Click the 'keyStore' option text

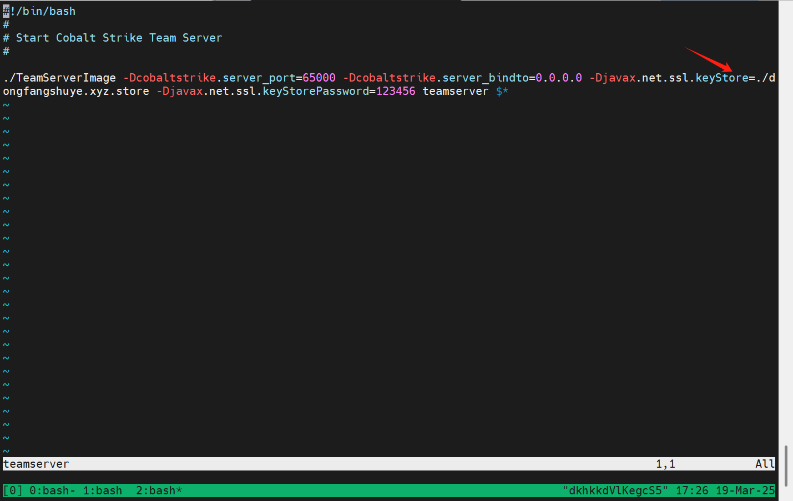pyautogui.click(x=722, y=78)
